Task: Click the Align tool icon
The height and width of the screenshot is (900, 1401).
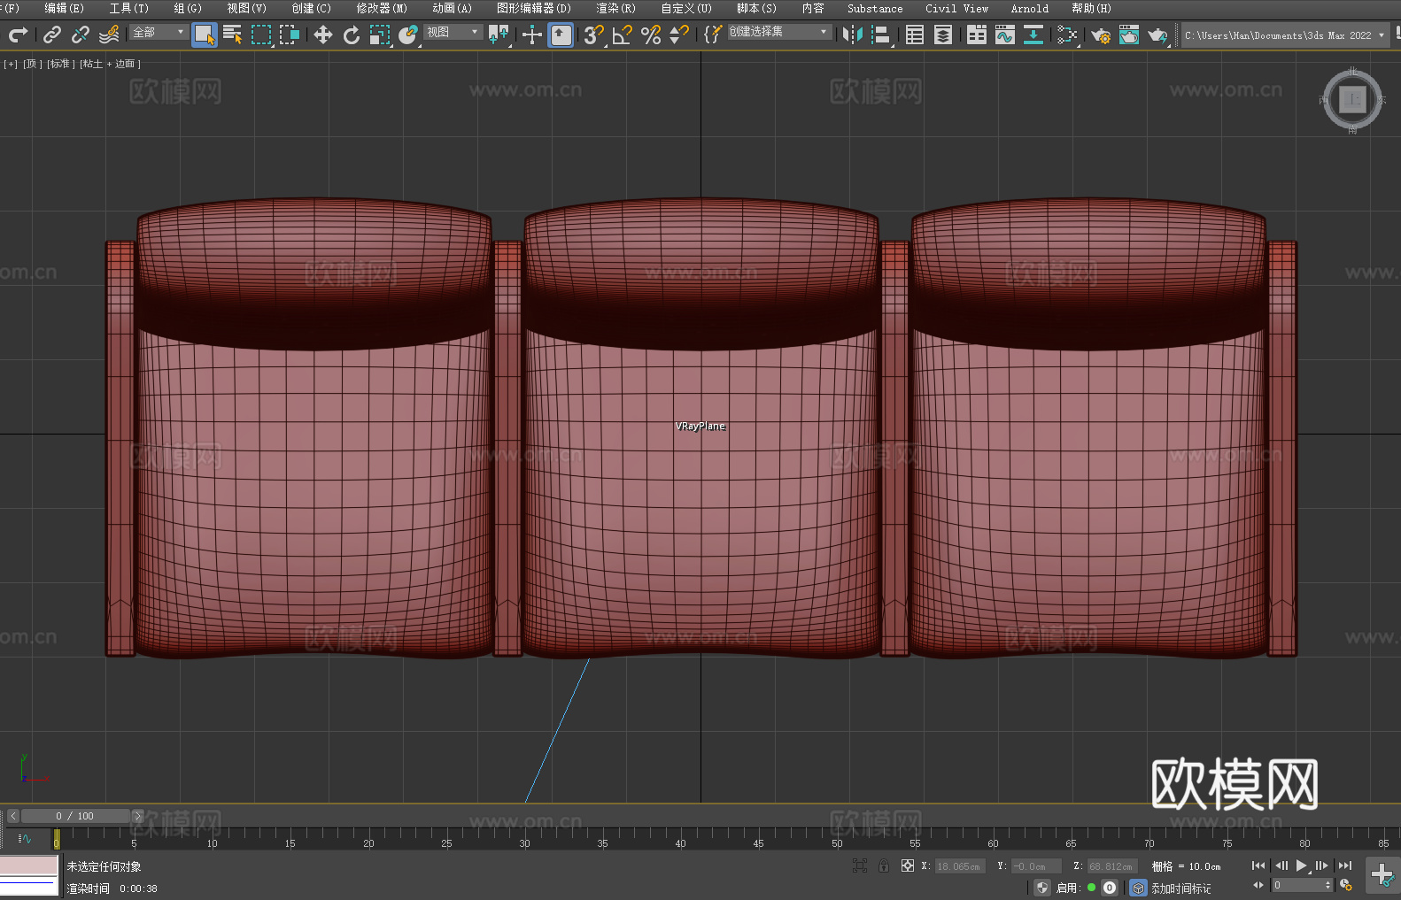Action: (881, 35)
